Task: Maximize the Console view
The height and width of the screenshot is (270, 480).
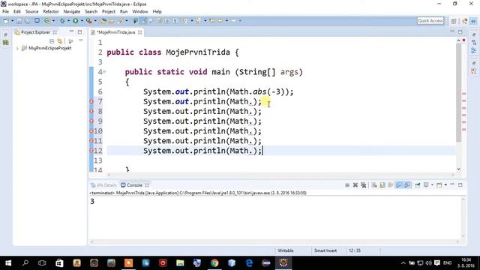Action: coord(460,185)
